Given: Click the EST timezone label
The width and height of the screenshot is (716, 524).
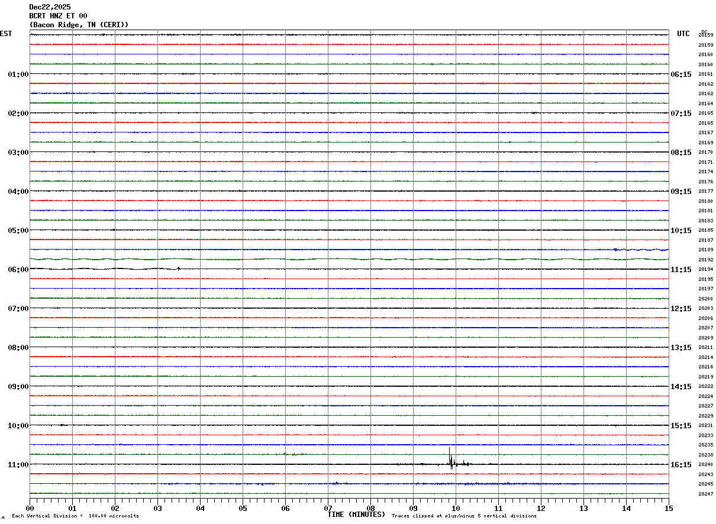Looking at the screenshot, I should (x=6, y=34).
